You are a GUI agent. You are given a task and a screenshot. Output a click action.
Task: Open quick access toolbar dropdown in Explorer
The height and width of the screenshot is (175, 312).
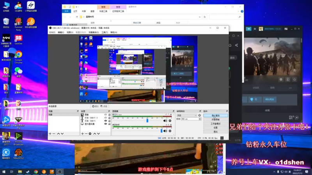click(76, 7)
